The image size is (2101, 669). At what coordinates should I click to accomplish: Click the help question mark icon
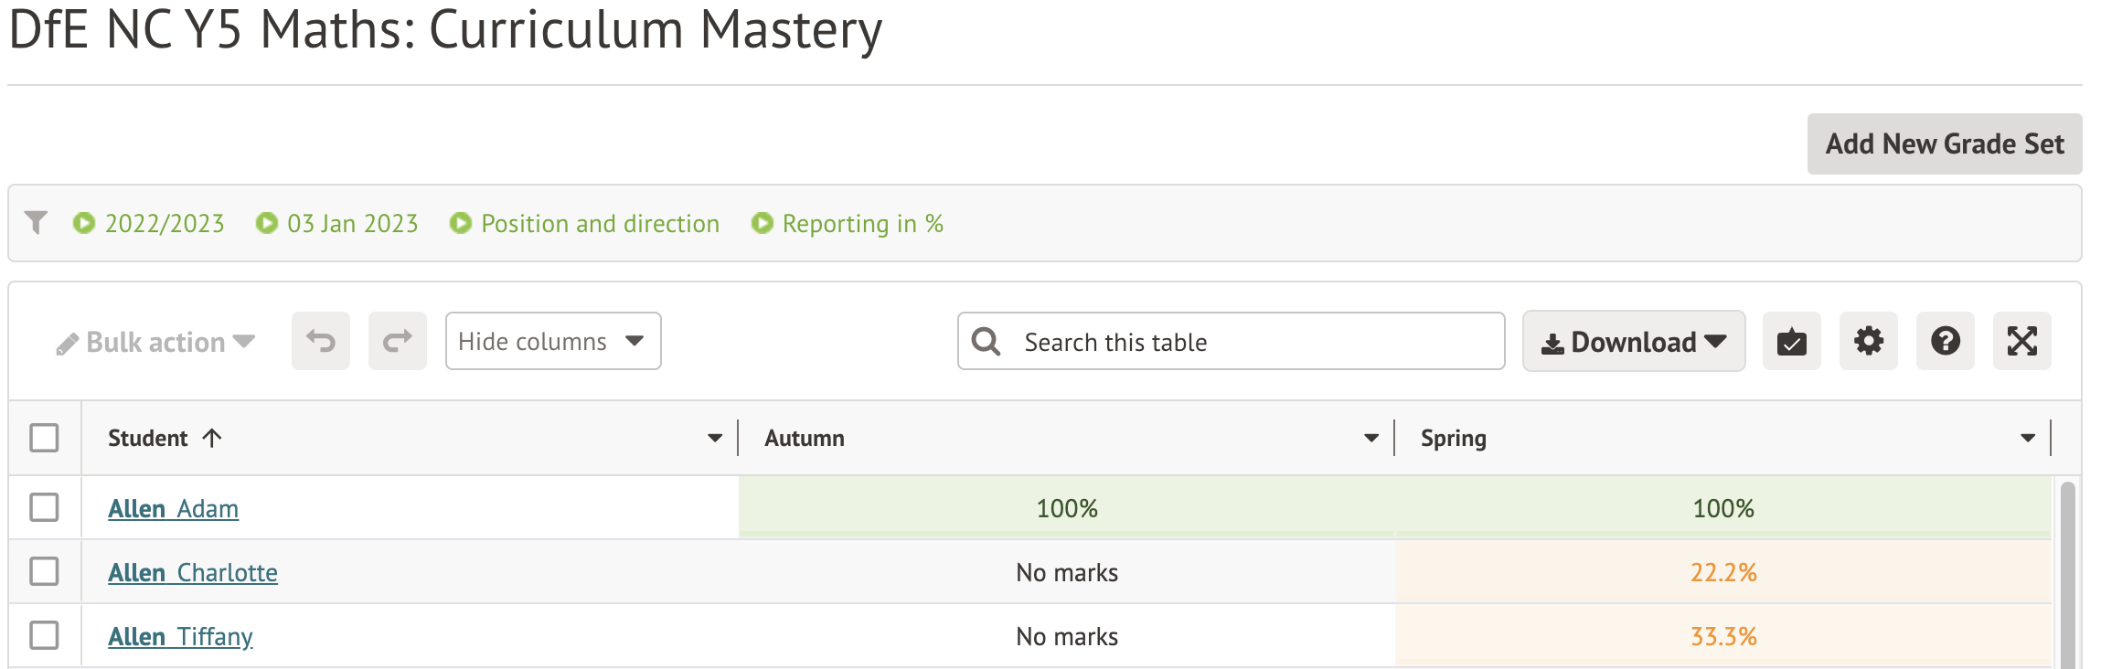[1945, 342]
